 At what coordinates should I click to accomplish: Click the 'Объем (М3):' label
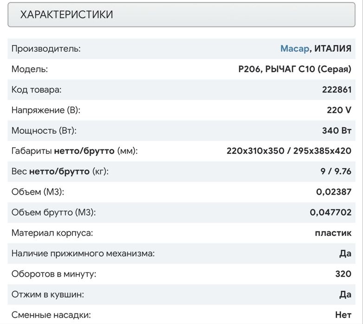pos(38,192)
